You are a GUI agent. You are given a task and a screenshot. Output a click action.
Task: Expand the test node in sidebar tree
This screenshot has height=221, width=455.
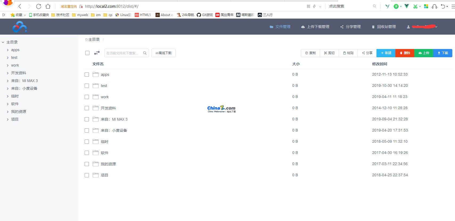pyautogui.click(x=8, y=58)
